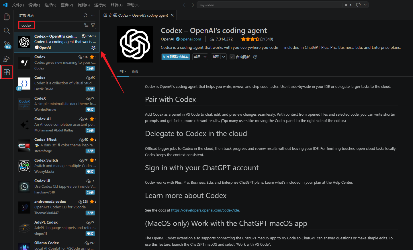The height and width of the screenshot is (250, 413).
Task: Open the chat icon in the title bar
Action: (358, 5)
